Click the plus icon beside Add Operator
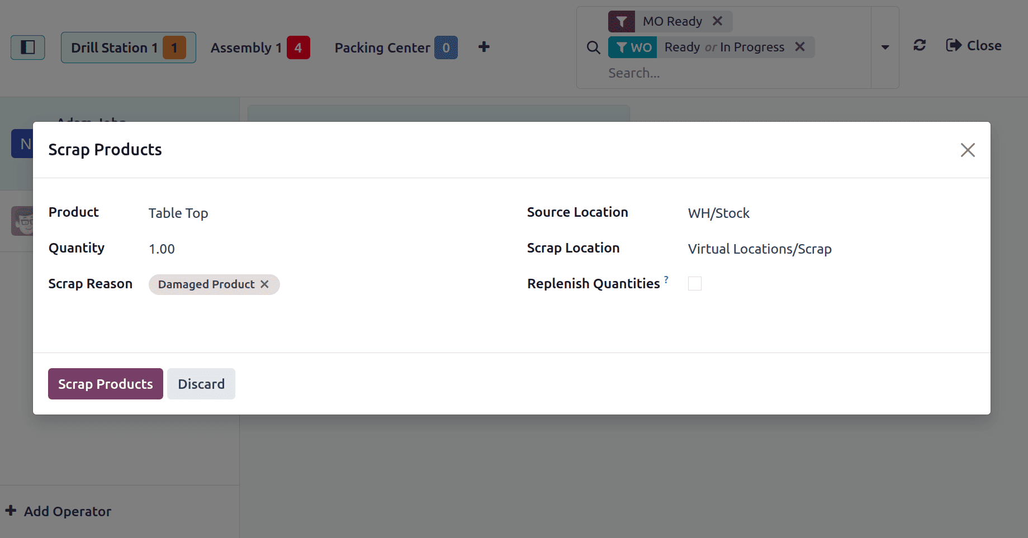 pyautogui.click(x=11, y=511)
